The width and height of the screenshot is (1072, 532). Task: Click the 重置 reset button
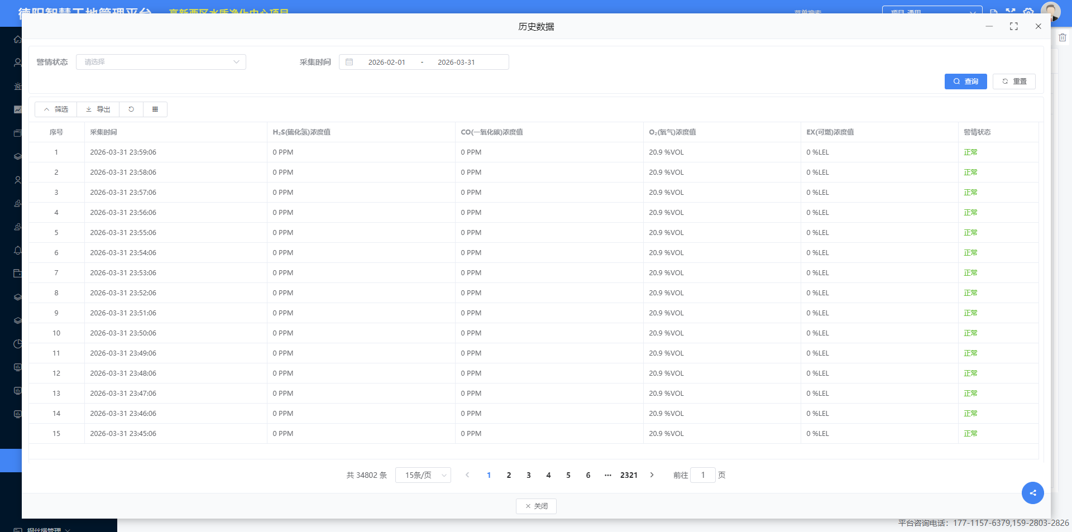[1014, 82]
